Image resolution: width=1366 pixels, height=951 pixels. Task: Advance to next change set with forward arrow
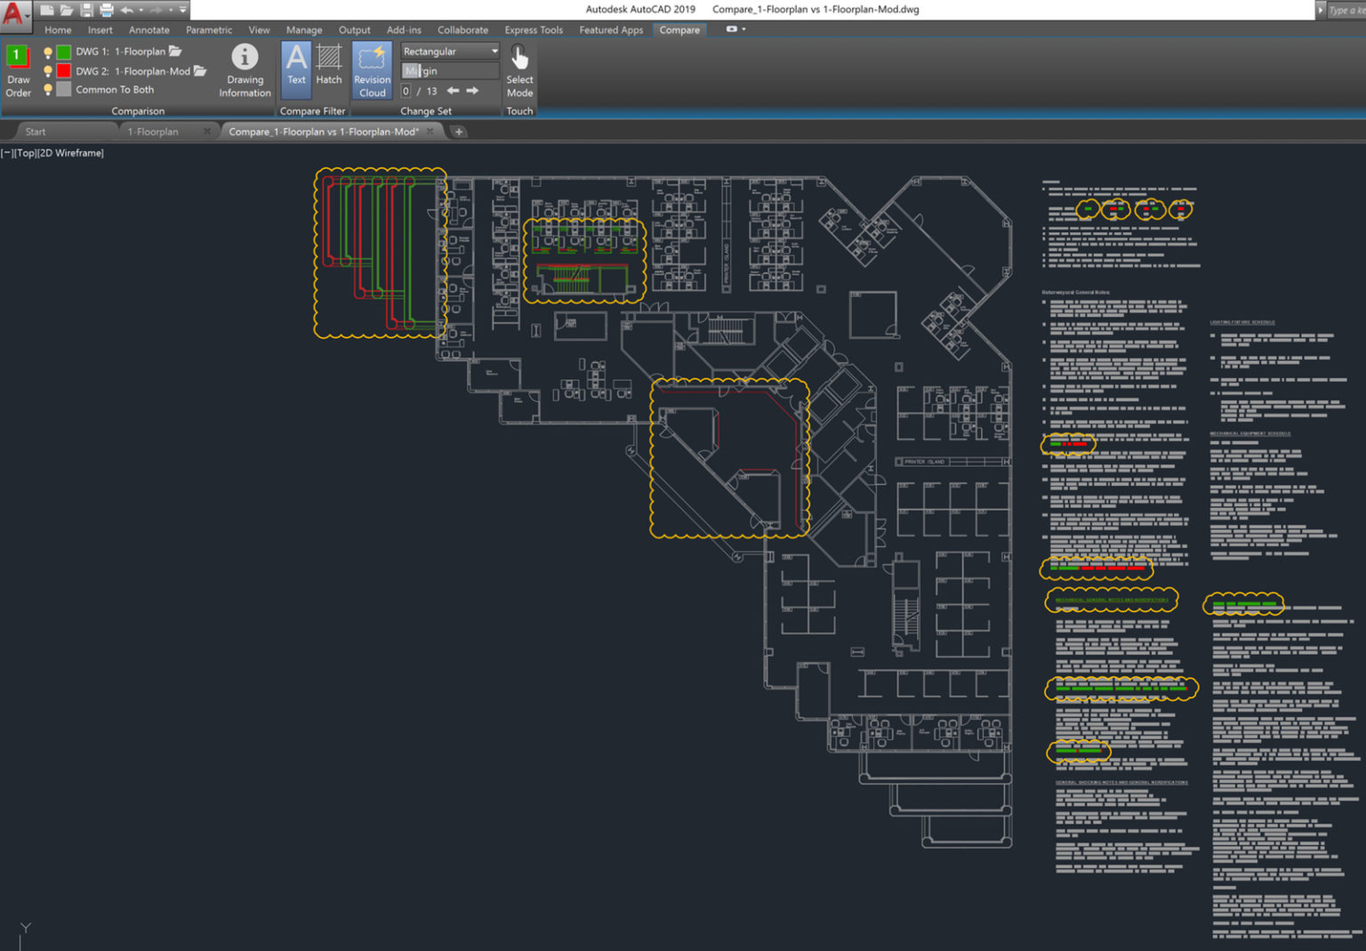pos(471,90)
